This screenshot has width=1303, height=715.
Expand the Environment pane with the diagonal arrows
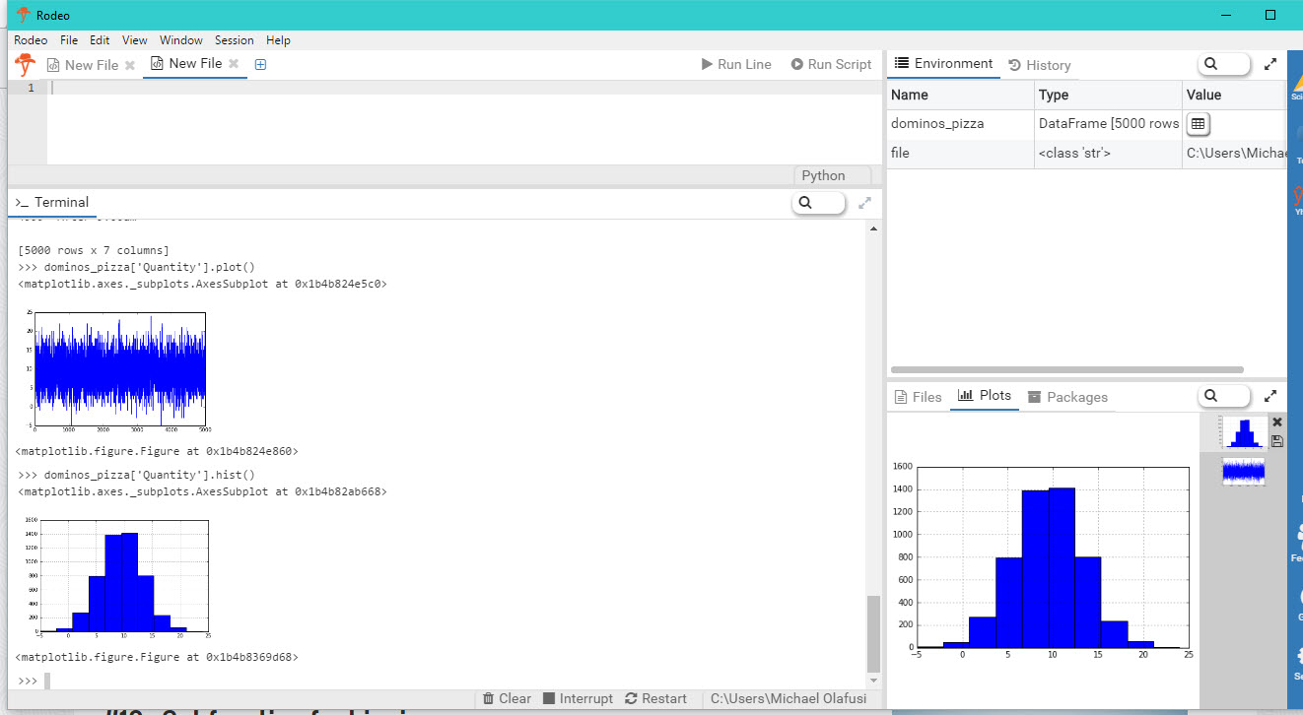click(x=1269, y=63)
